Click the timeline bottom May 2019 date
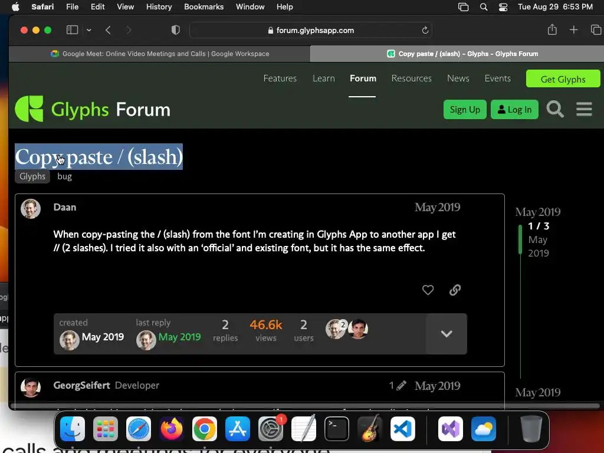 [538, 392]
